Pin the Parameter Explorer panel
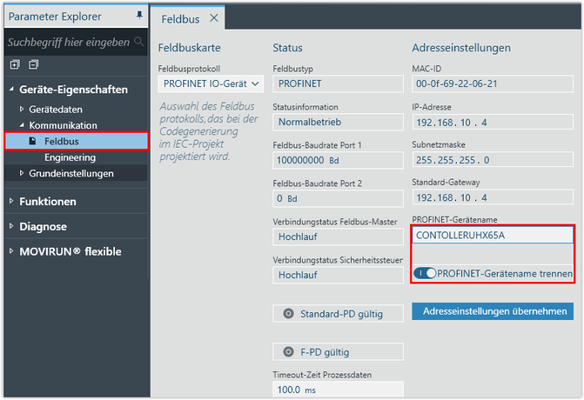584x400 pixels. [x=140, y=17]
